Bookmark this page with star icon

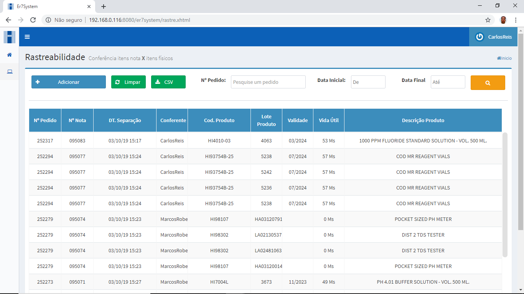(x=488, y=20)
